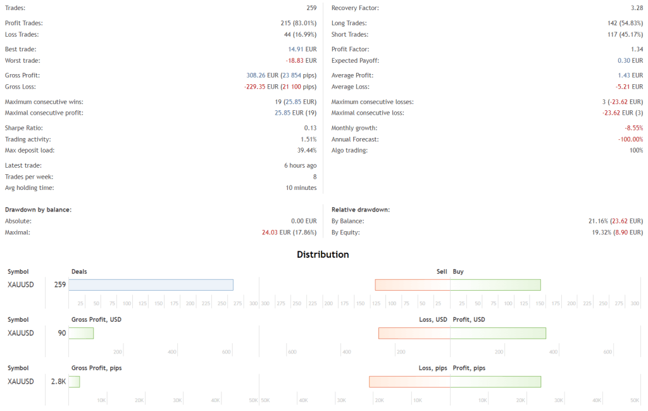Click the small Gross Profit, pips bar
The image size is (648, 411).
click(x=74, y=381)
